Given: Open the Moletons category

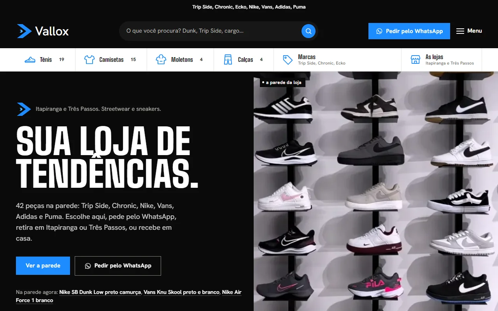Looking at the screenshot, I should click(180, 60).
